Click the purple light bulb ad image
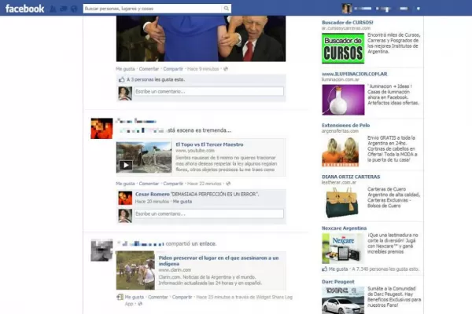This screenshot has height=314, width=472. point(343,100)
